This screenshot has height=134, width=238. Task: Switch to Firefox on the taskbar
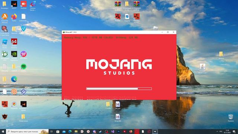(x=131, y=131)
